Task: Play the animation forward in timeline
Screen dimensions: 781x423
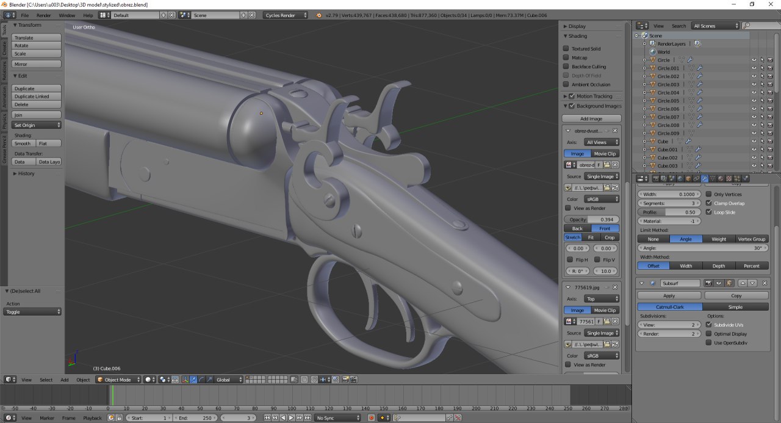Action: click(291, 418)
